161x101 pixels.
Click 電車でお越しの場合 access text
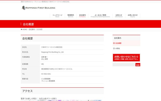click(x=38, y=99)
